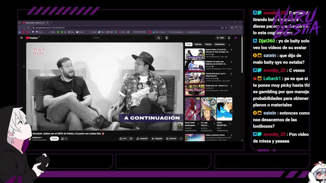
Task: Open the Twitch bookmark
Action: pyautogui.click(x=39, y=32)
